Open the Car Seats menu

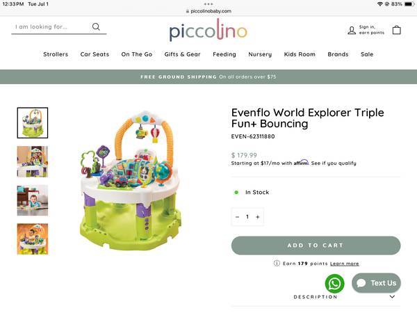(x=95, y=54)
